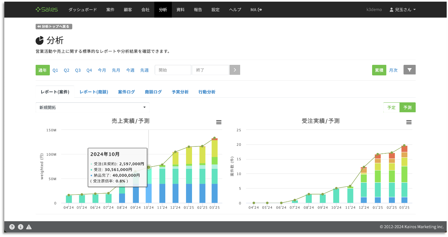The height and width of the screenshot is (237, 448).
Task: Select the 予測 forecast toggle
Action: pyautogui.click(x=407, y=107)
